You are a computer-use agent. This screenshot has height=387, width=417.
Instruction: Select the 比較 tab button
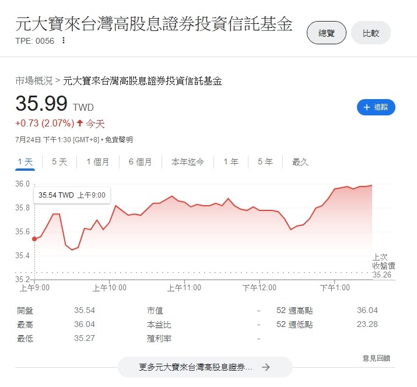(371, 33)
